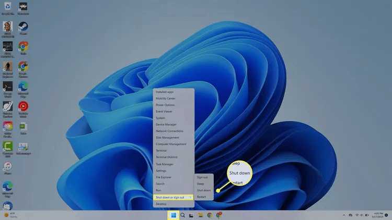Click the volume speaker icon in tray
This screenshot has height=220, width=392.
click(x=362, y=215)
